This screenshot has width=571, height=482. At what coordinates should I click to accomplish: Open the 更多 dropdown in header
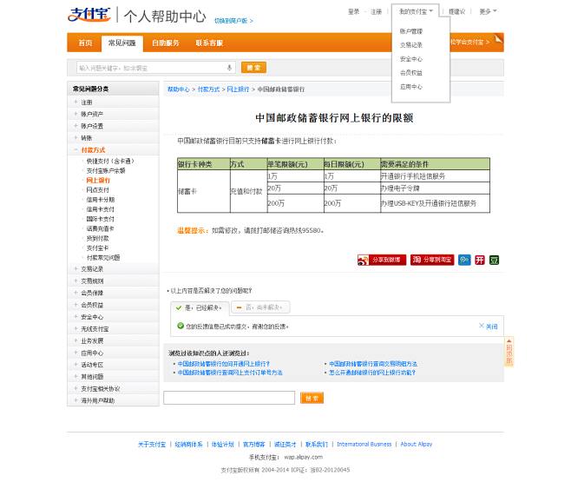click(488, 11)
